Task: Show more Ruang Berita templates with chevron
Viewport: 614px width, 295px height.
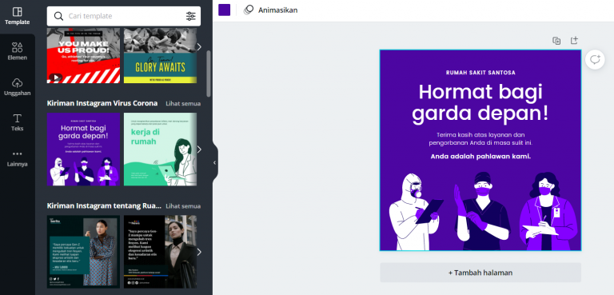Action: point(199,252)
